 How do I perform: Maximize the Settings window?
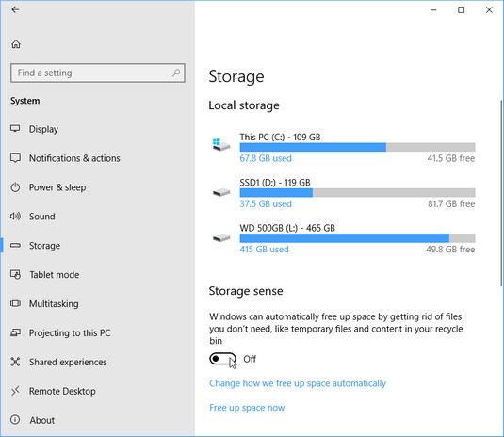[462, 10]
